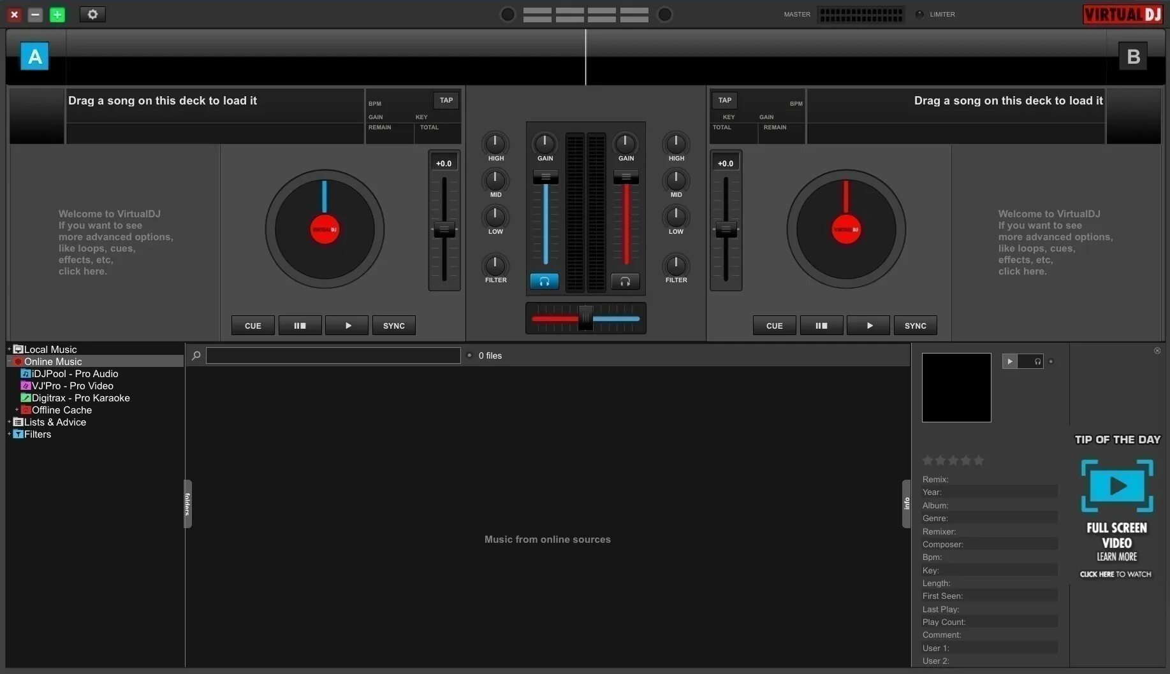This screenshot has height=674, width=1170.
Task: Click deck B pitch slider handle
Action: pos(726,229)
